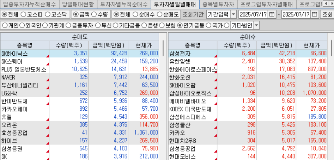Click the 조회 search button
The height and width of the screenshot is (160, 334).
(327, 14)
